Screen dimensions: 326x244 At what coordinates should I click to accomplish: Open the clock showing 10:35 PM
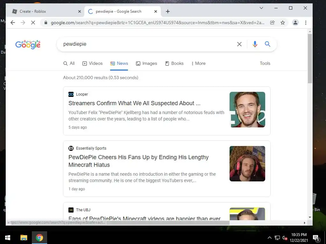[299, 238]
